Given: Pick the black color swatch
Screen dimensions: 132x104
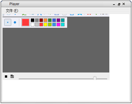Looking at the screenshot, I should tap(32, 20).
